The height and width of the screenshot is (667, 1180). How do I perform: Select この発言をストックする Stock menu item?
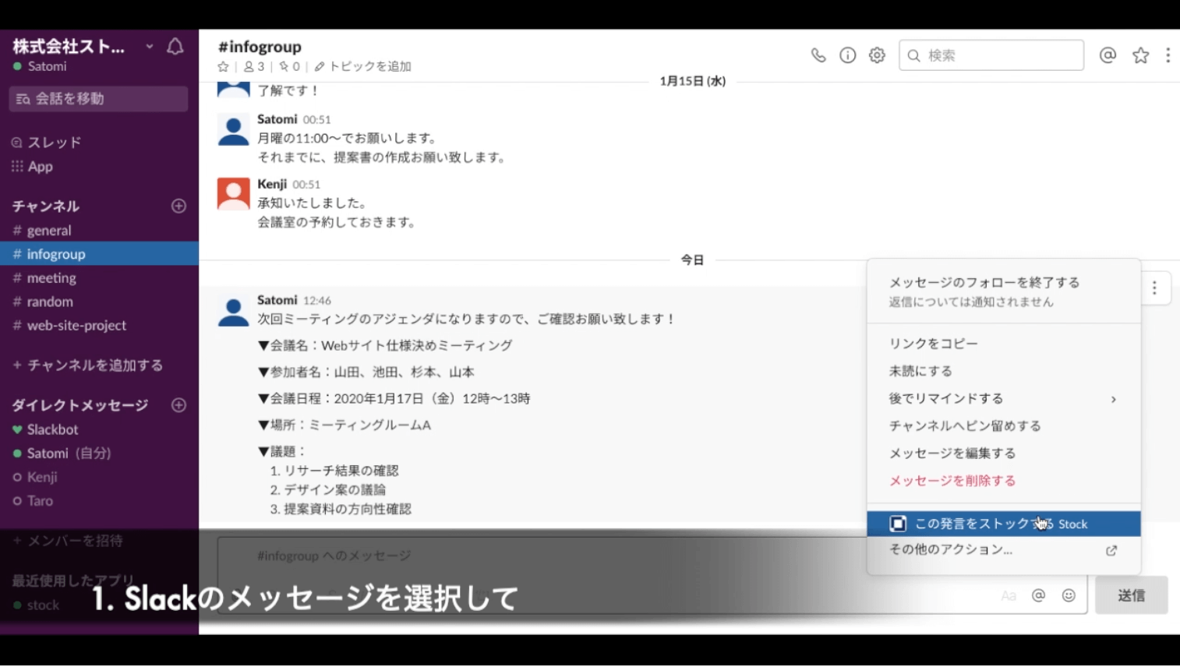(x=1002, y=524)
